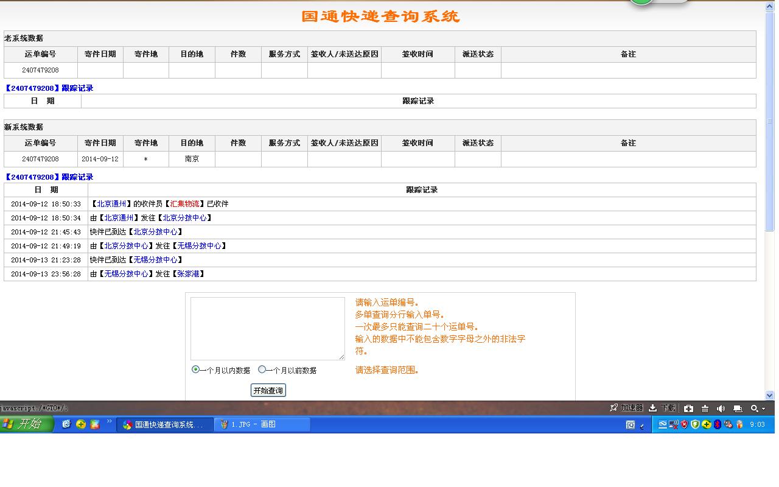Click waybill number 2407479208 in 老系统数据 table
Image resolution: width=779 pixels, height=487 pixels.
(x=40, y=70)
